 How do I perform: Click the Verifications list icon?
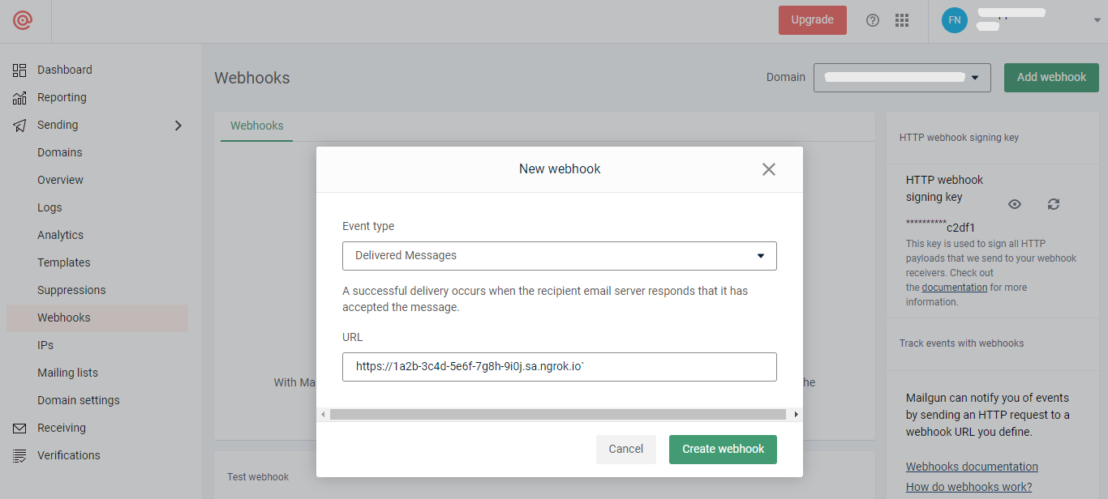coord(19,455)
